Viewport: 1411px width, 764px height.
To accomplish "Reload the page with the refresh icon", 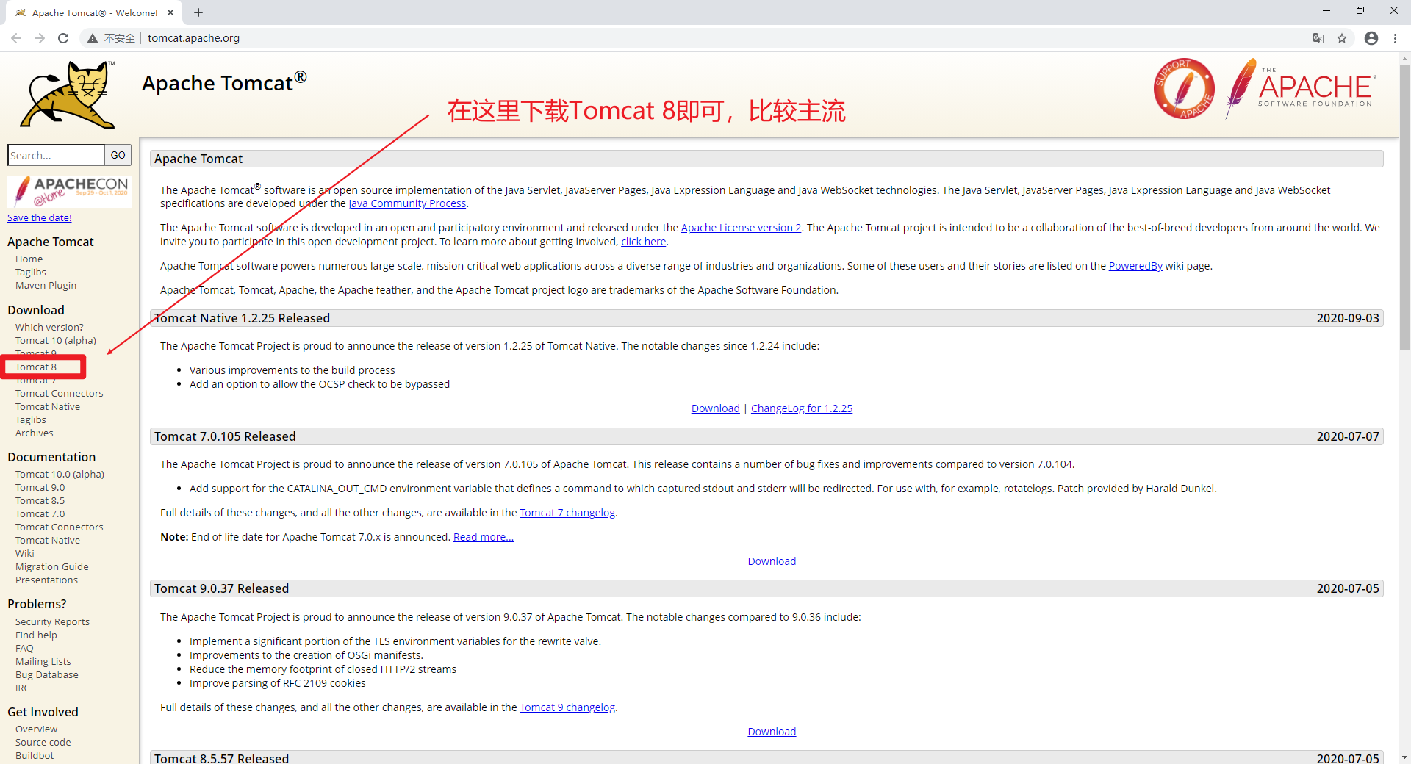I will [63, 38].
